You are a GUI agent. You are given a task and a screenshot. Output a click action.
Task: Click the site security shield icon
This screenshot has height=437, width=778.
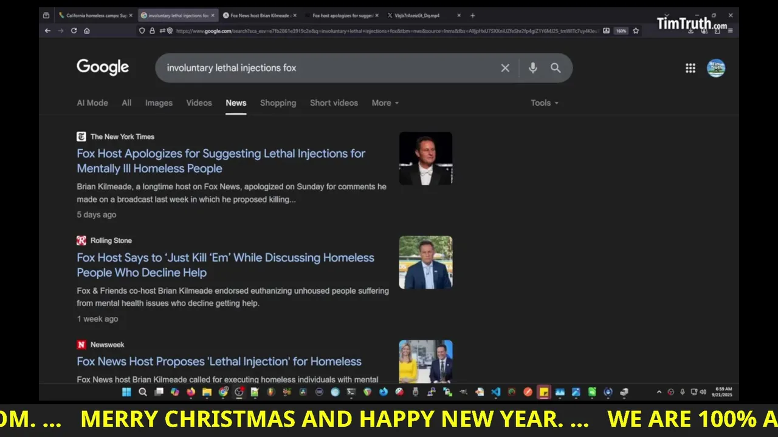coord(142,31)
